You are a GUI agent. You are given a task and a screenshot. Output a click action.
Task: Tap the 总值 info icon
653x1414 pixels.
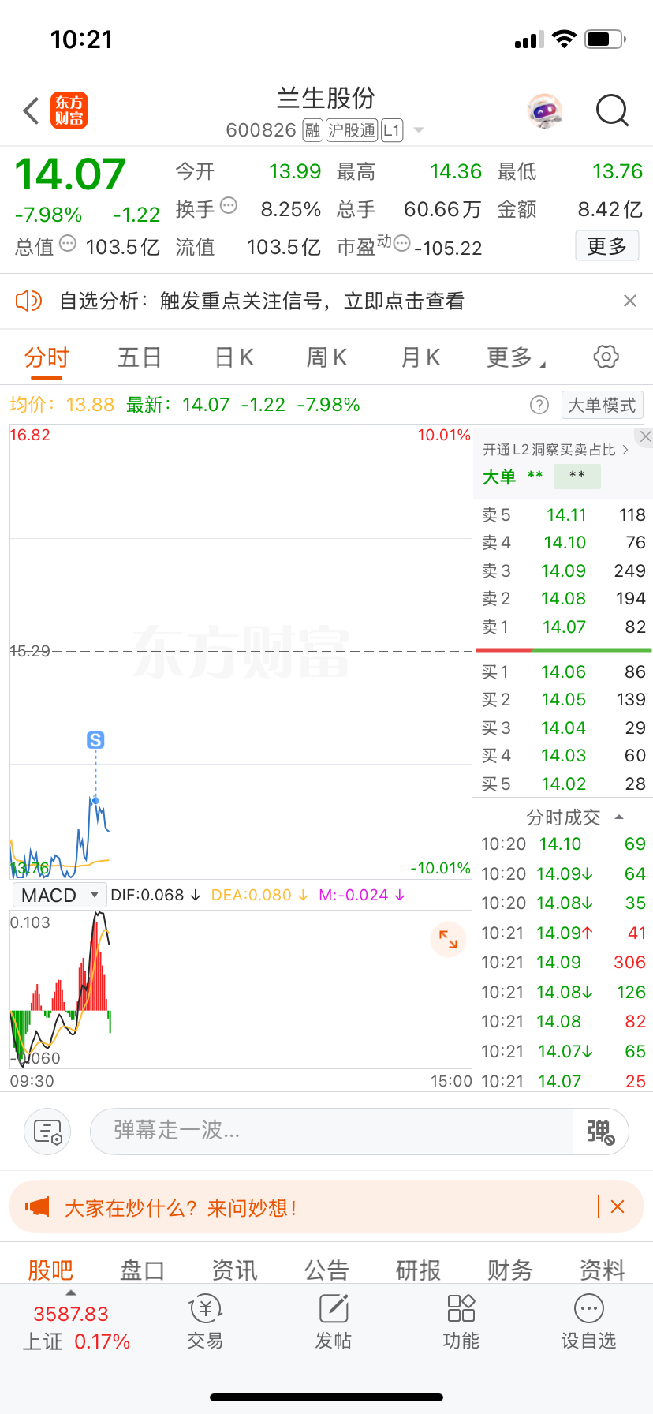click(x=68, y=244)
